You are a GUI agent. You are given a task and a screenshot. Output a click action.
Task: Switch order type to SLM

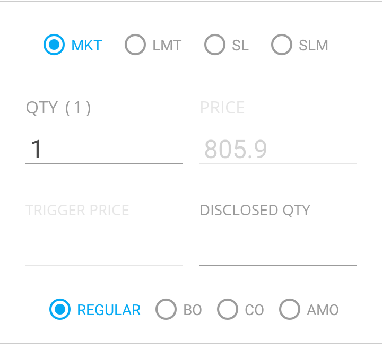tap(282, 45)
